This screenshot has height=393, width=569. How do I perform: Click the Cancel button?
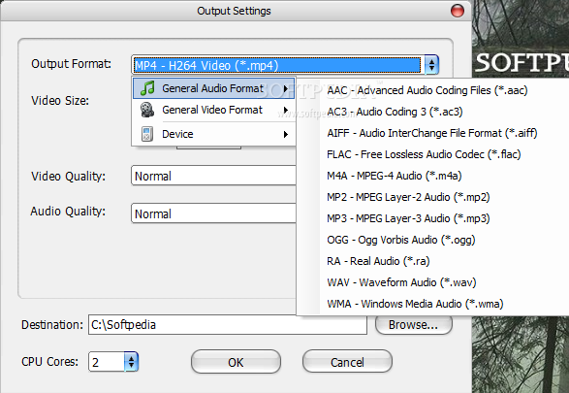[347, 362]
